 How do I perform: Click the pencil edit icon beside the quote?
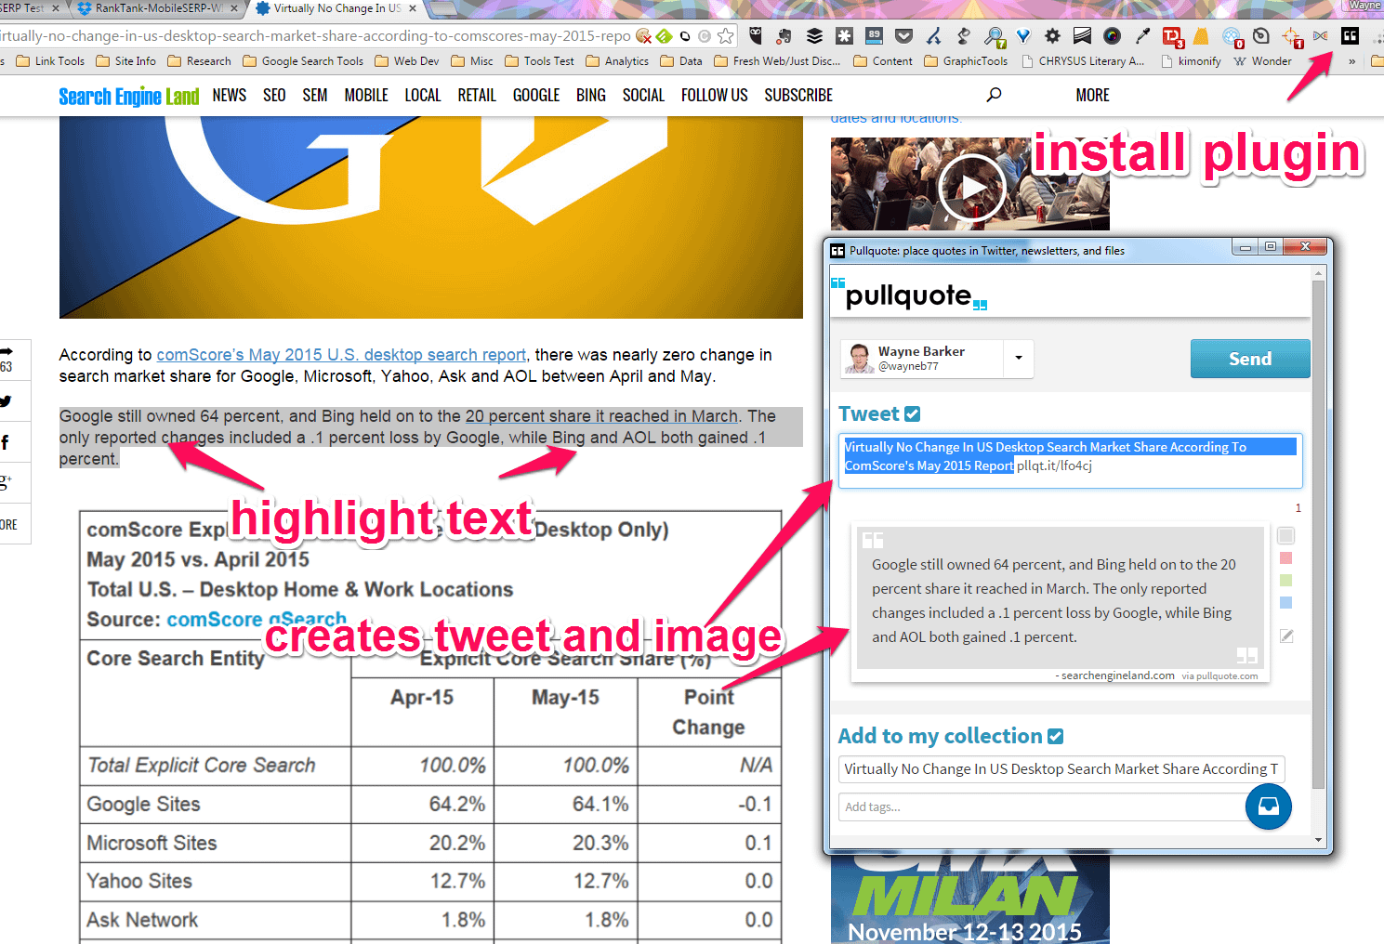[x=1286, y=636]
